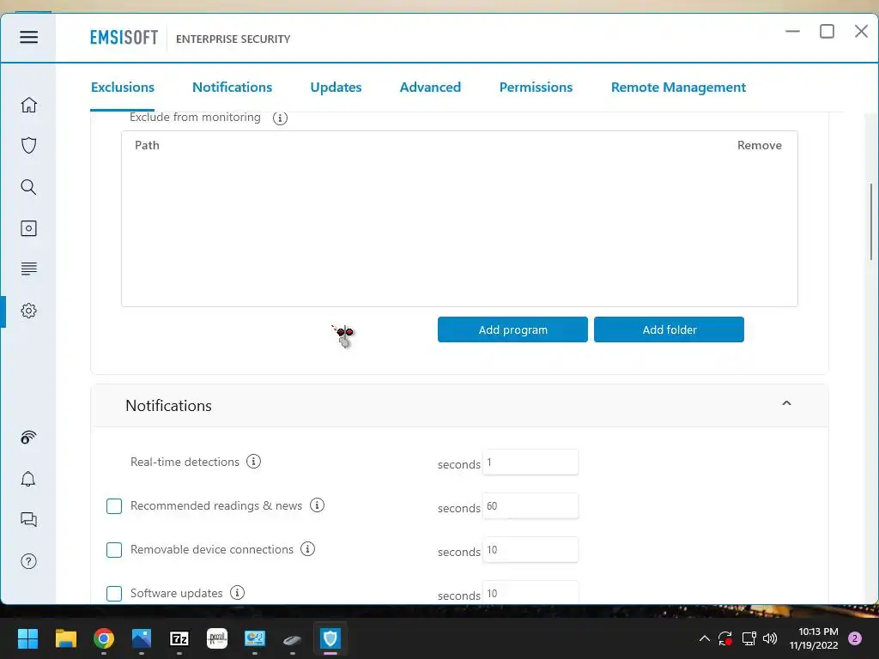Open the Photos app from taskbar
This screenshot has width=879, height=659.
point(142,638)
